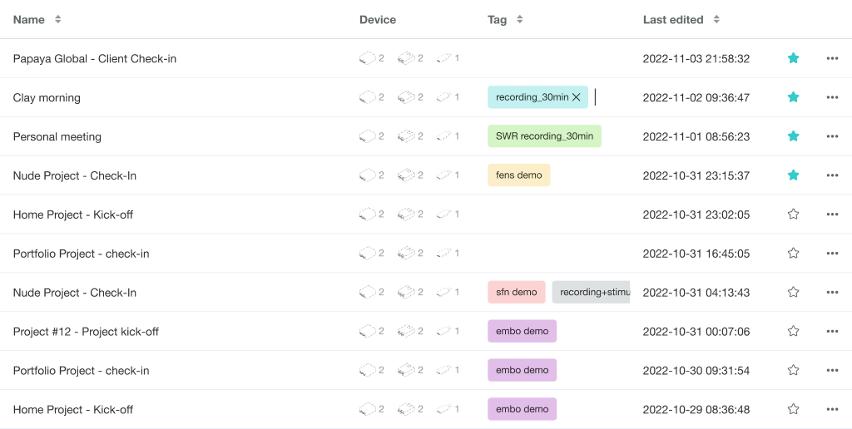Viewport: 852px width, 429px height.
Task: Open the Project #12 - Project kick-off entry
Action: click(86, 332)
